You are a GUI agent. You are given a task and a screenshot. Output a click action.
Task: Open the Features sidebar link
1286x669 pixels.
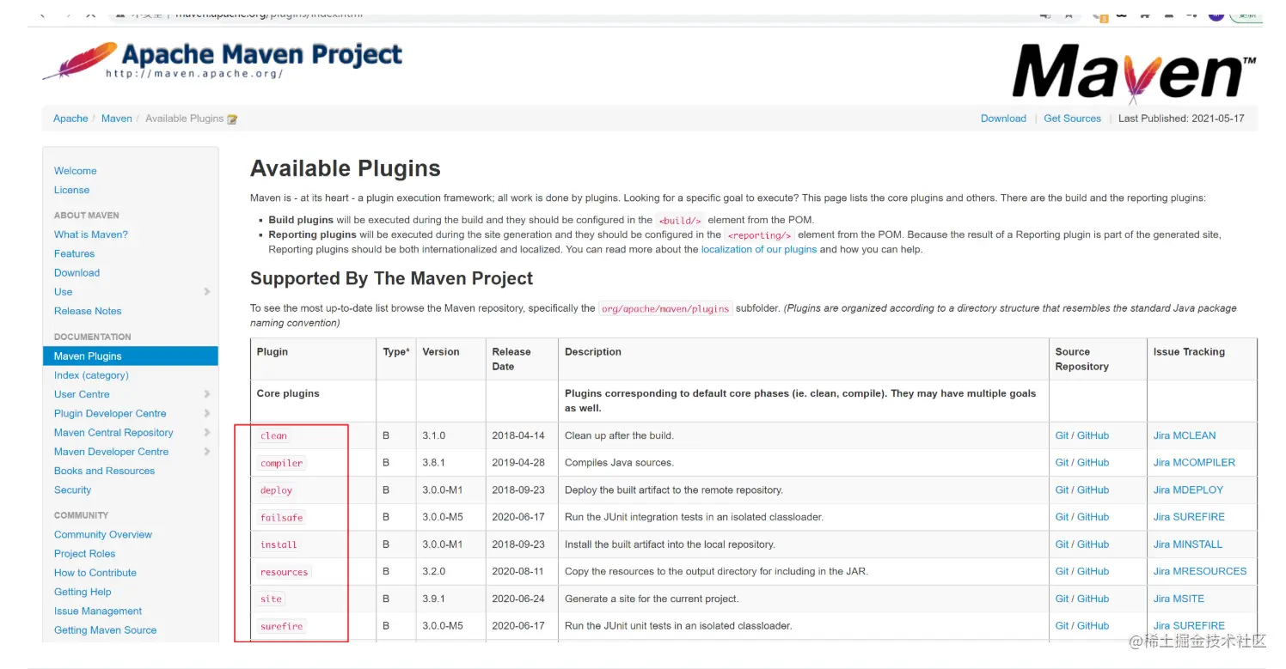(x=75, y=253)
